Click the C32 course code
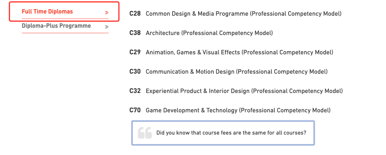The image size is (386, 155). pyautogui.click(x=135, y=91)
